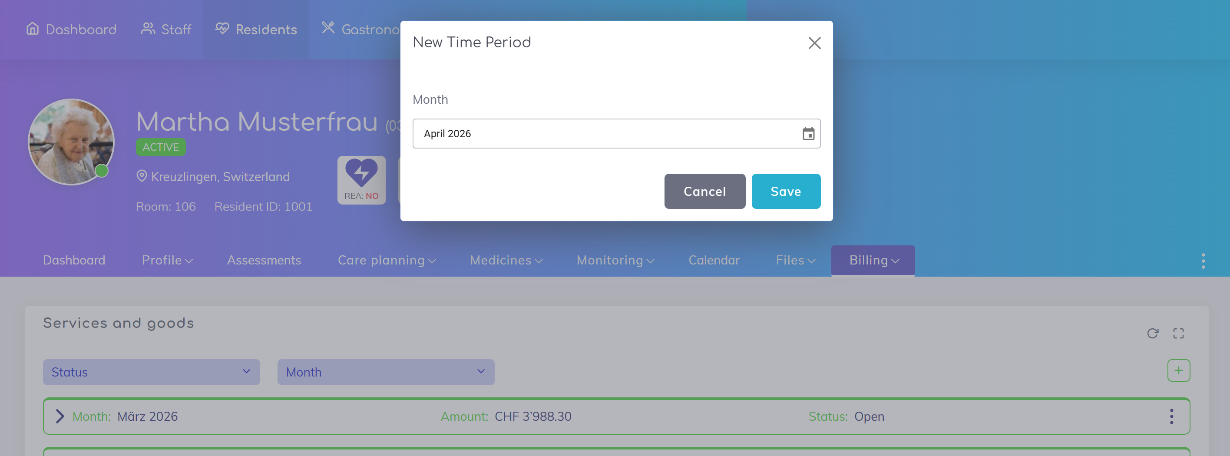Expand Services and goods to fullscreen
The height and width of the screenshot is (456, 1230).
pyautogui.click(x=1178, y=333)
